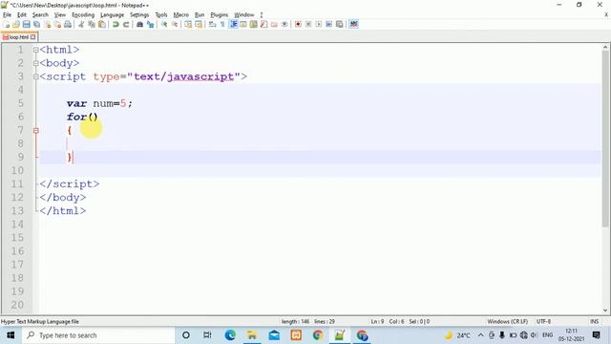The width and height of the screenshot is (611, 344).
Task: Paste clipboard with the Paste toolbar icon
Action: (x=102, y=24)
